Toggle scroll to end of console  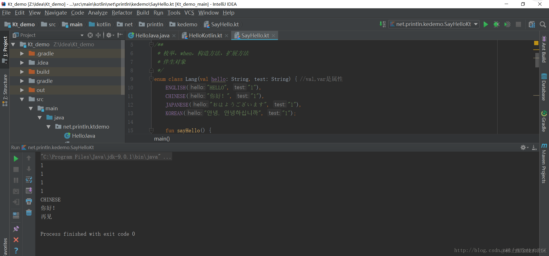click(x=29, y=191)
